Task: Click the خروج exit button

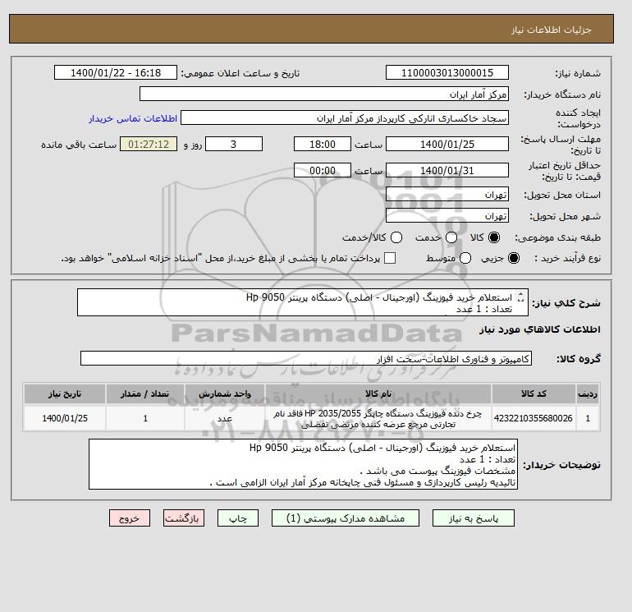Action: coord(130,518)
